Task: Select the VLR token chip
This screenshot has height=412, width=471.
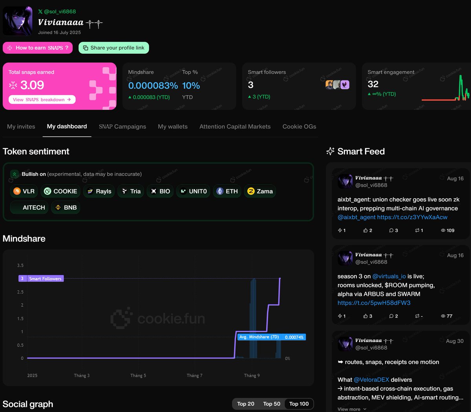Action: click(x=24, y=191)
